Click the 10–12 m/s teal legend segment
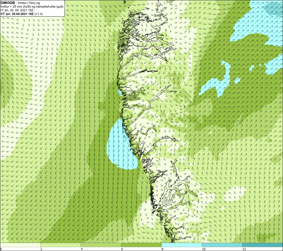 pyautogui.click(x=222, y=245)
